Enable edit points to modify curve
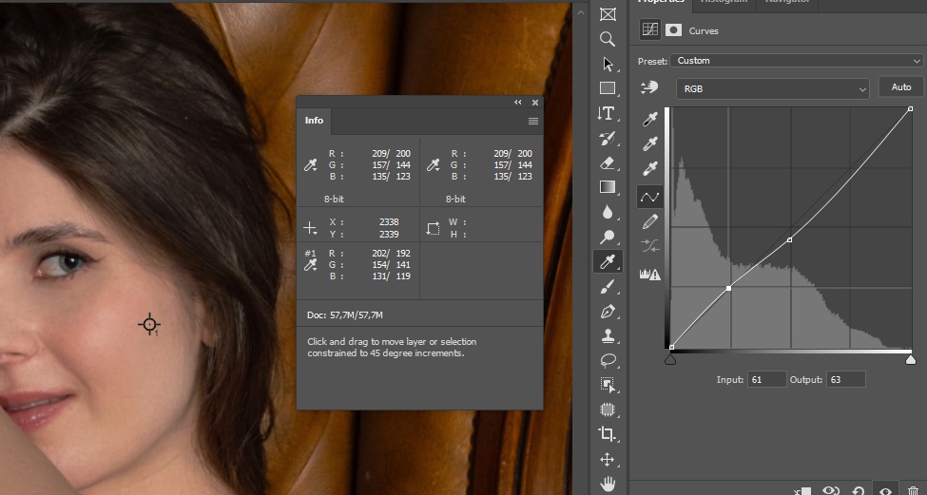Image resolution: width=927 pixels, height=495 pixels. 649,197
